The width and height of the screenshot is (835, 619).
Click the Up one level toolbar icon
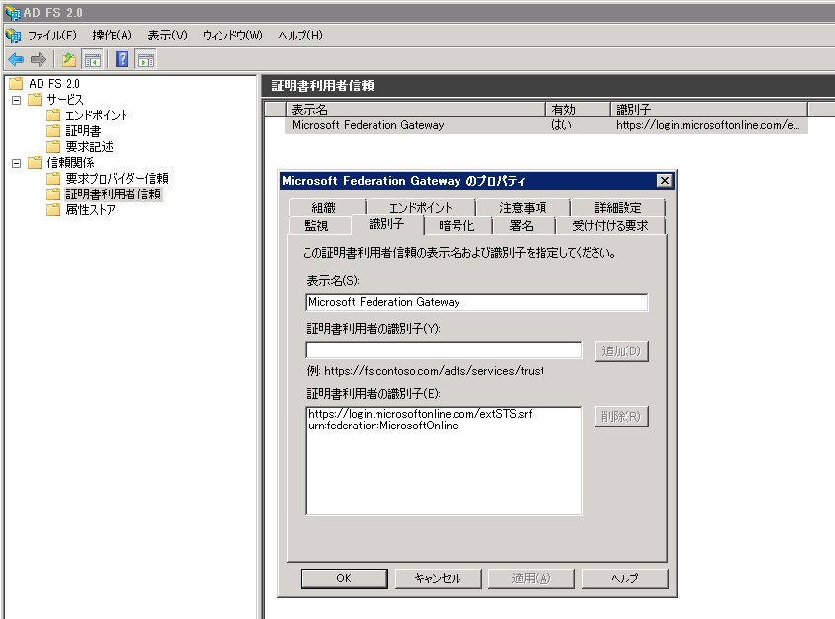pos(69,59)
